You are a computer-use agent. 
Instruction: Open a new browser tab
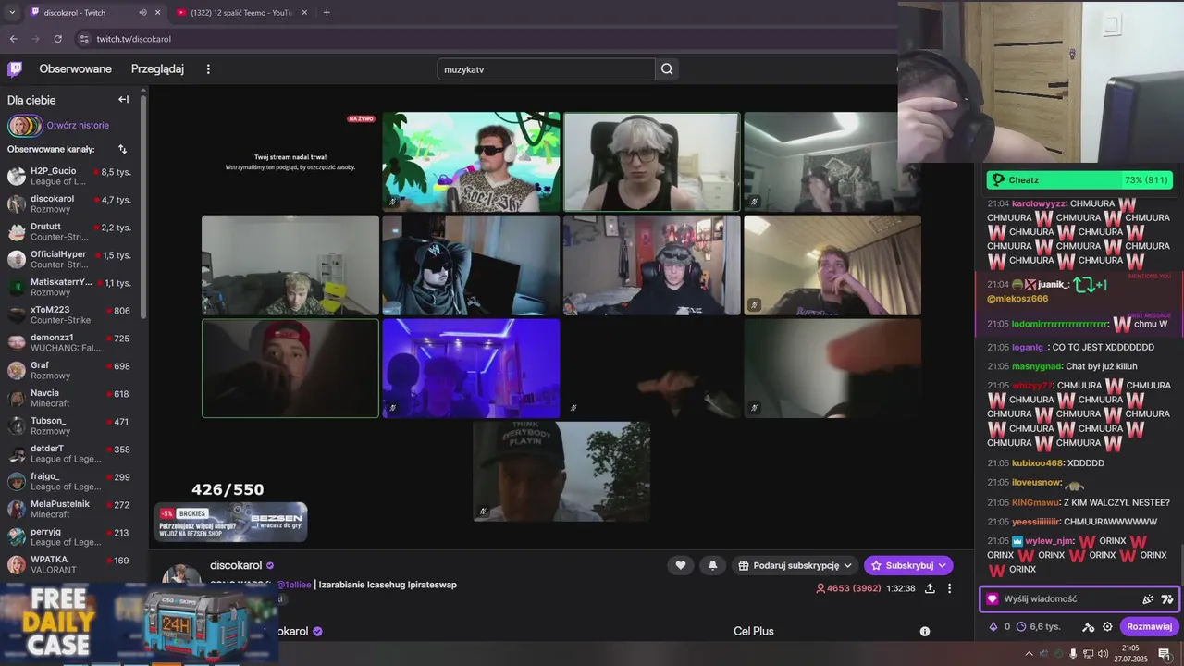pos(327,13)
